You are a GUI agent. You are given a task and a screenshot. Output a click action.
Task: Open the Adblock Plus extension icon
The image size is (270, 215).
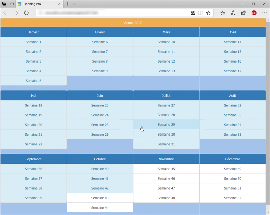pyautogui.click(x=254, y=13)
